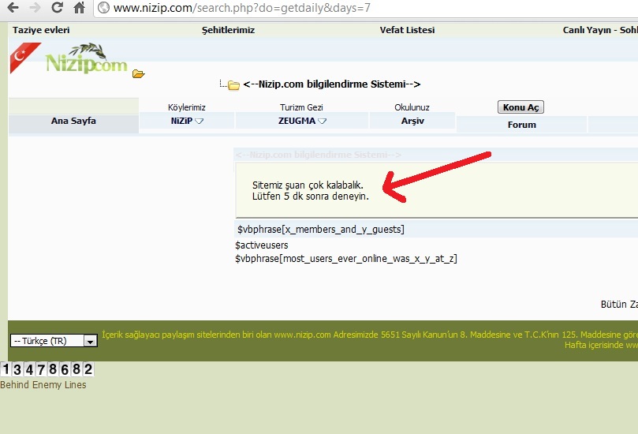Screen dimensions: 638x434
Task: Click the $vbphrase[x_members_and_y_guests] header
Action: point(321,230)
